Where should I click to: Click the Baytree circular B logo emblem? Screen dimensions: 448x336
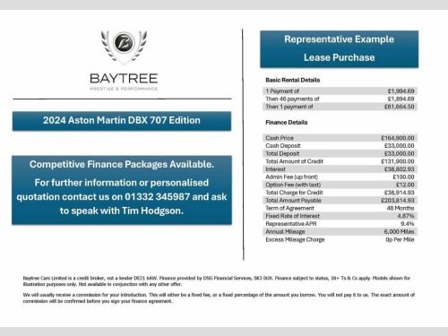(124, 42)
